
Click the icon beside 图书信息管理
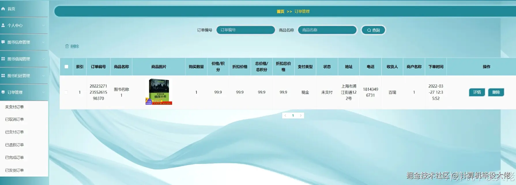point(3,42)
